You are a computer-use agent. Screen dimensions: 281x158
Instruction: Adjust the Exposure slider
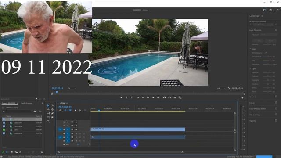(x=267, y=72)
